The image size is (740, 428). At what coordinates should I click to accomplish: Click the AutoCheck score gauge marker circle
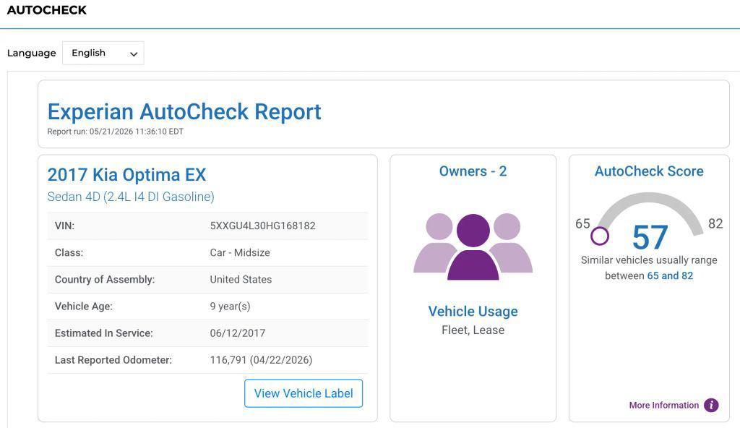(x=599, y=236)
